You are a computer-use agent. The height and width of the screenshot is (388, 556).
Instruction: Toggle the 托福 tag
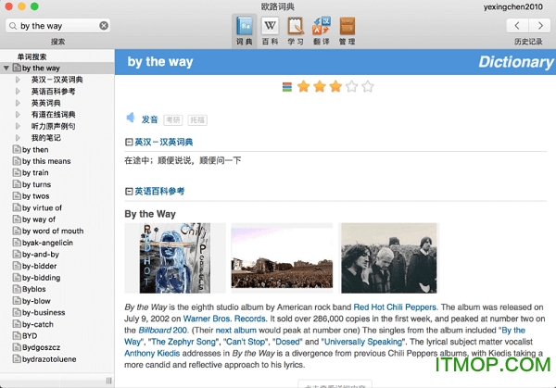pyautogui.click(x=197, y=119)
